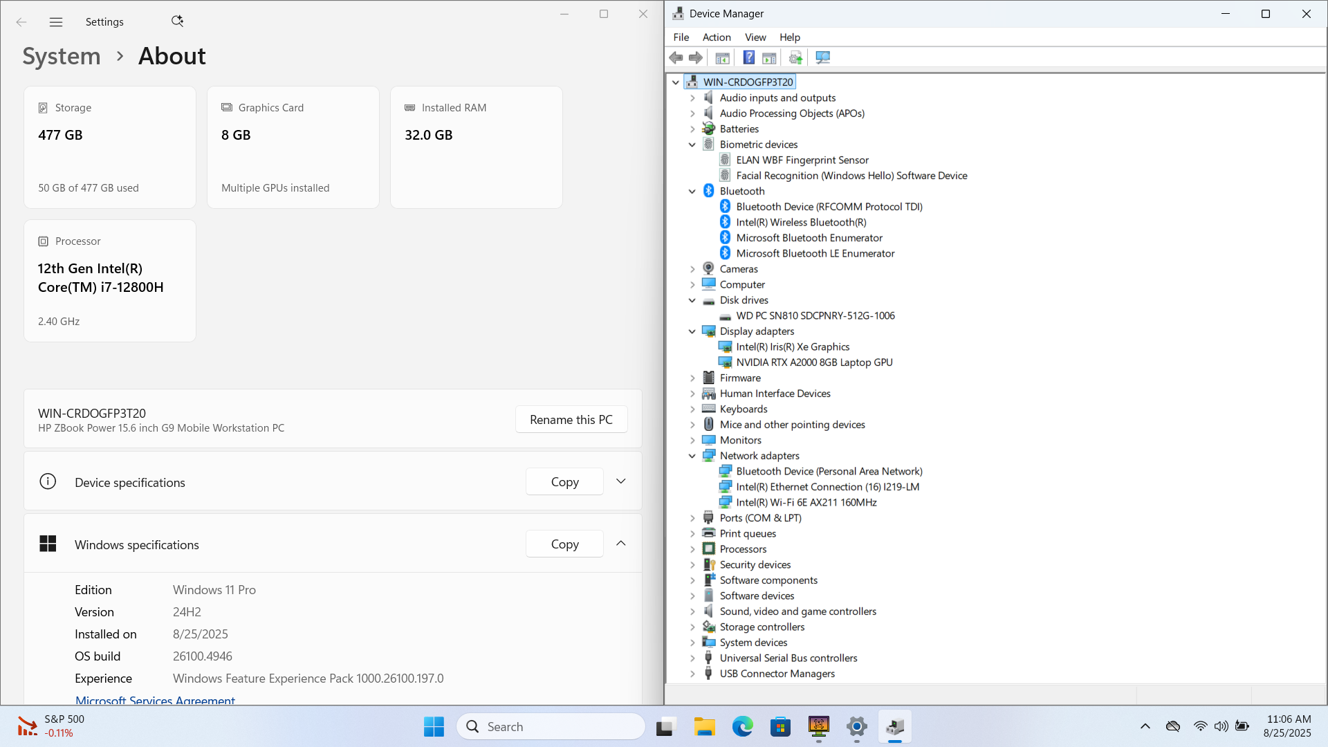Screen dimensions: 1328x747
Task: Go back in the Settings window
Action: 21,22
